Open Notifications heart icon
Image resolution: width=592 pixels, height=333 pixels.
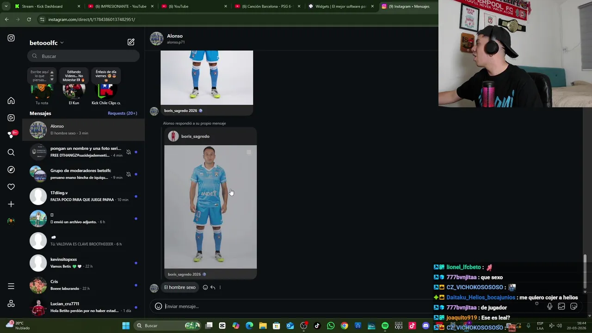tap(11, 187)
